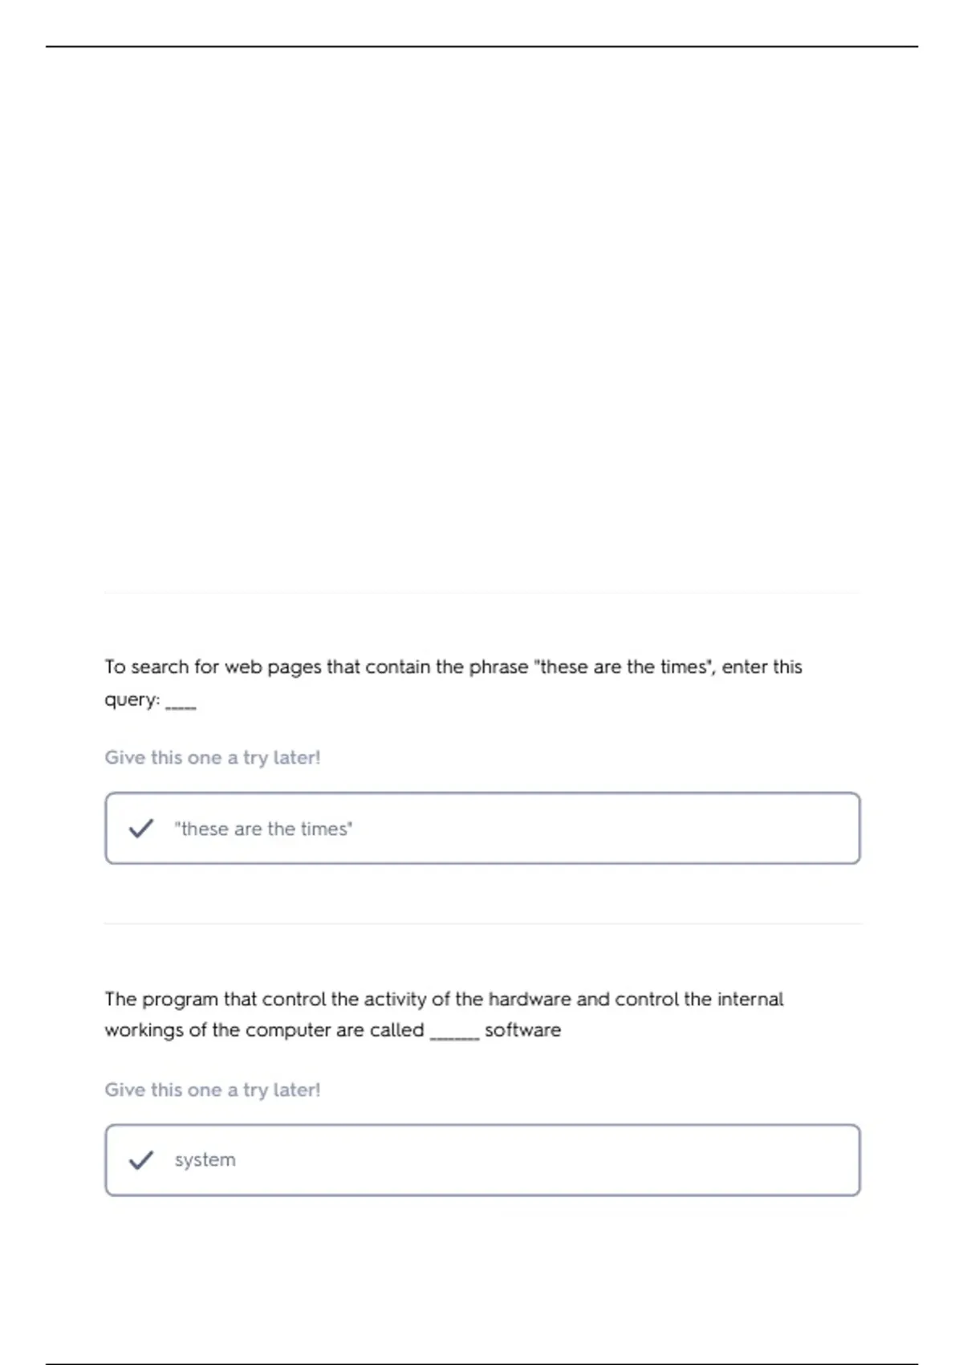Select the system answer box
Image resolution: width=963 pixels, height=1365 pixels.
(482, 1160)
